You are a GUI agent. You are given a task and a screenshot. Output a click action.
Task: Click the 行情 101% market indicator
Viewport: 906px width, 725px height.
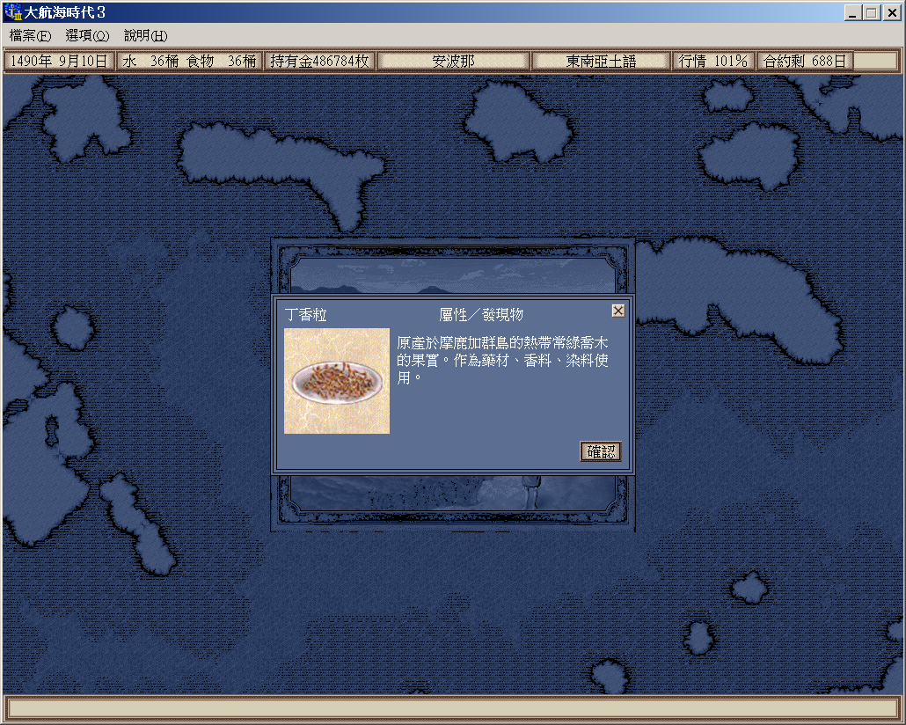pyautogui.click(x=713, y=62)
